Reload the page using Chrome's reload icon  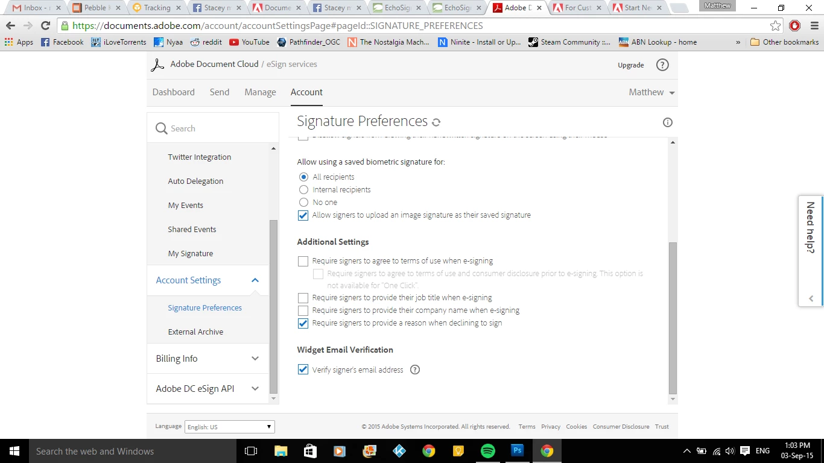coord(45,26)
